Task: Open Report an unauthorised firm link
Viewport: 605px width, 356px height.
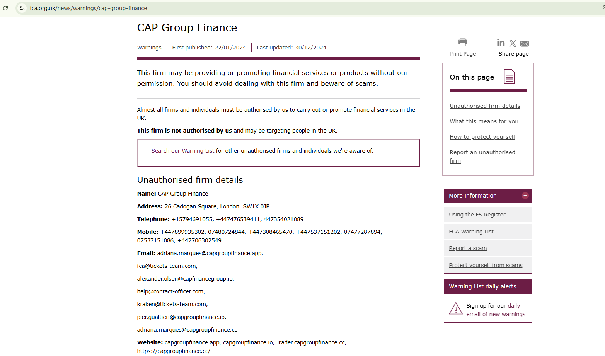Action: (482, 153)
